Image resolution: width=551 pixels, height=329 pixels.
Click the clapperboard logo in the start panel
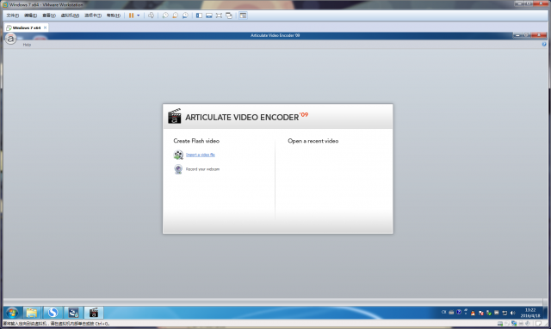click(174, 116)
